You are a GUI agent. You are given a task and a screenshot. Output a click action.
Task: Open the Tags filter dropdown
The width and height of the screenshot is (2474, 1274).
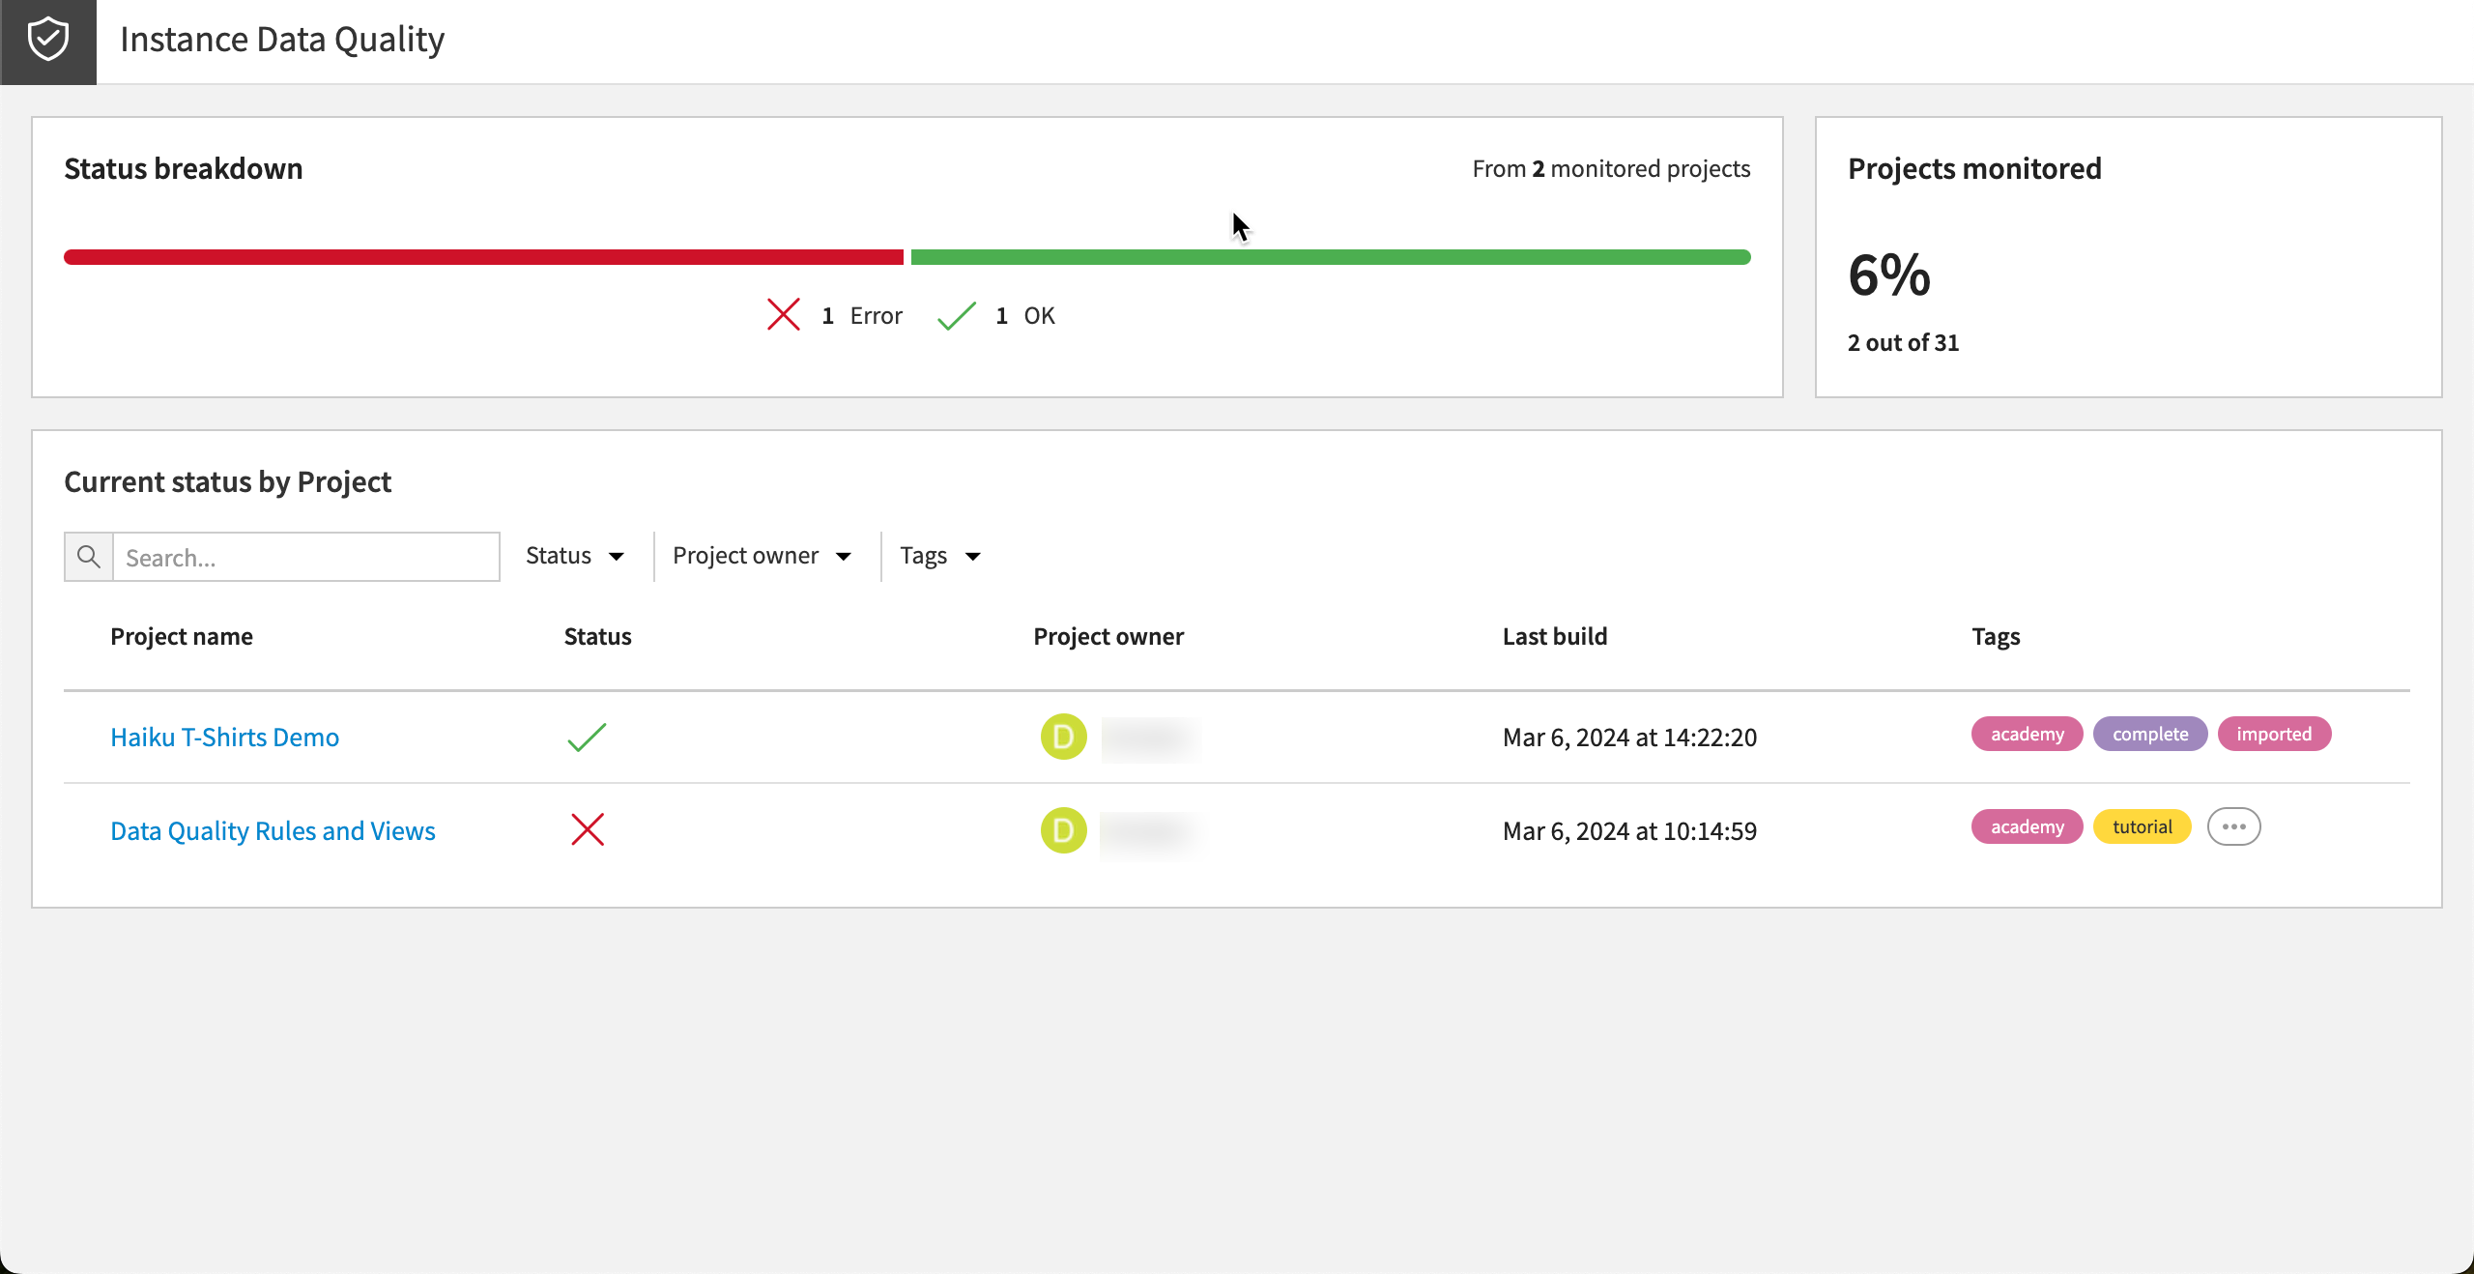pos(940,556)
